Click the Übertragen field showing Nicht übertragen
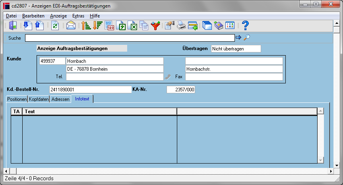343x185 pixels. (x=236, y=49)
